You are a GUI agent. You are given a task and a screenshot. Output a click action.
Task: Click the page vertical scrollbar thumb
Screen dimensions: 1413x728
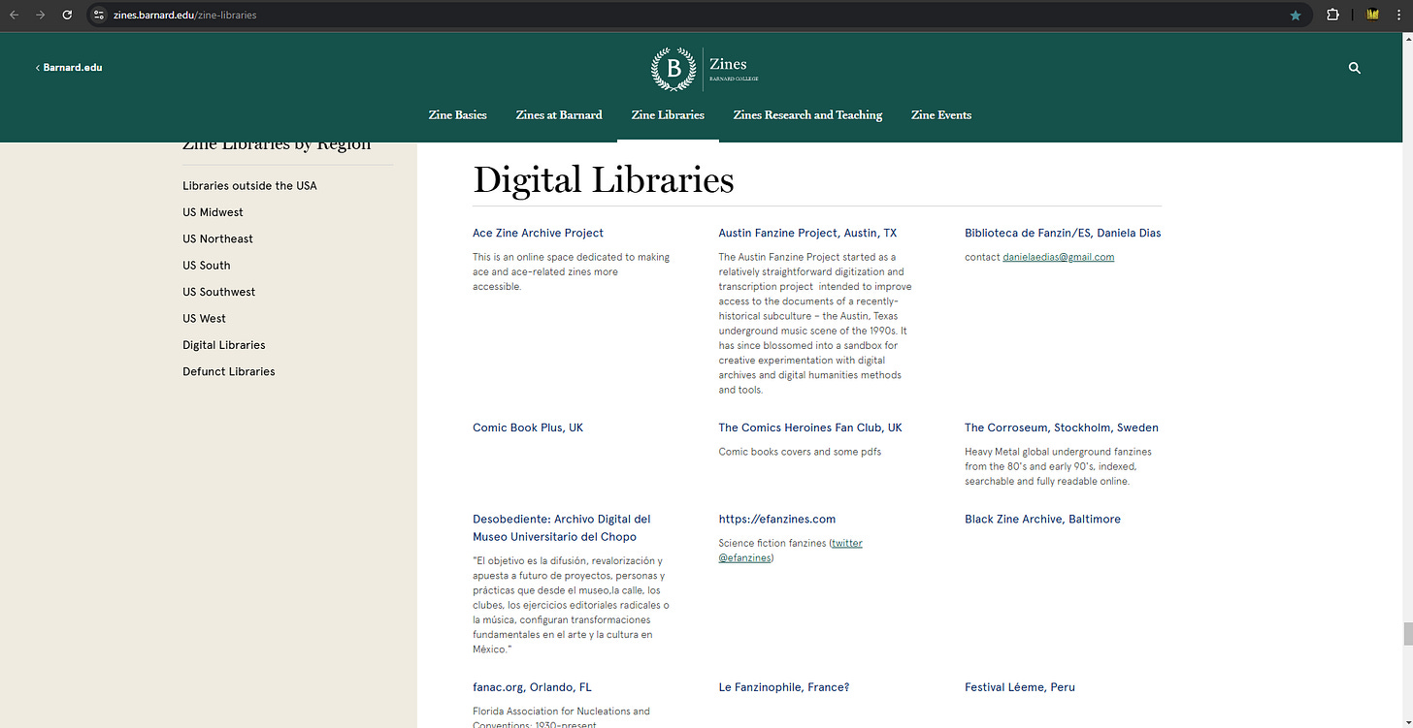(1407, 634)
